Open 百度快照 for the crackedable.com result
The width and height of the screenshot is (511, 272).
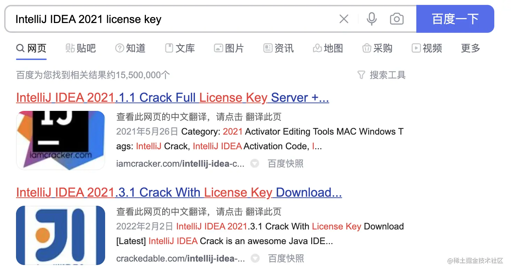tap(286, 258)
